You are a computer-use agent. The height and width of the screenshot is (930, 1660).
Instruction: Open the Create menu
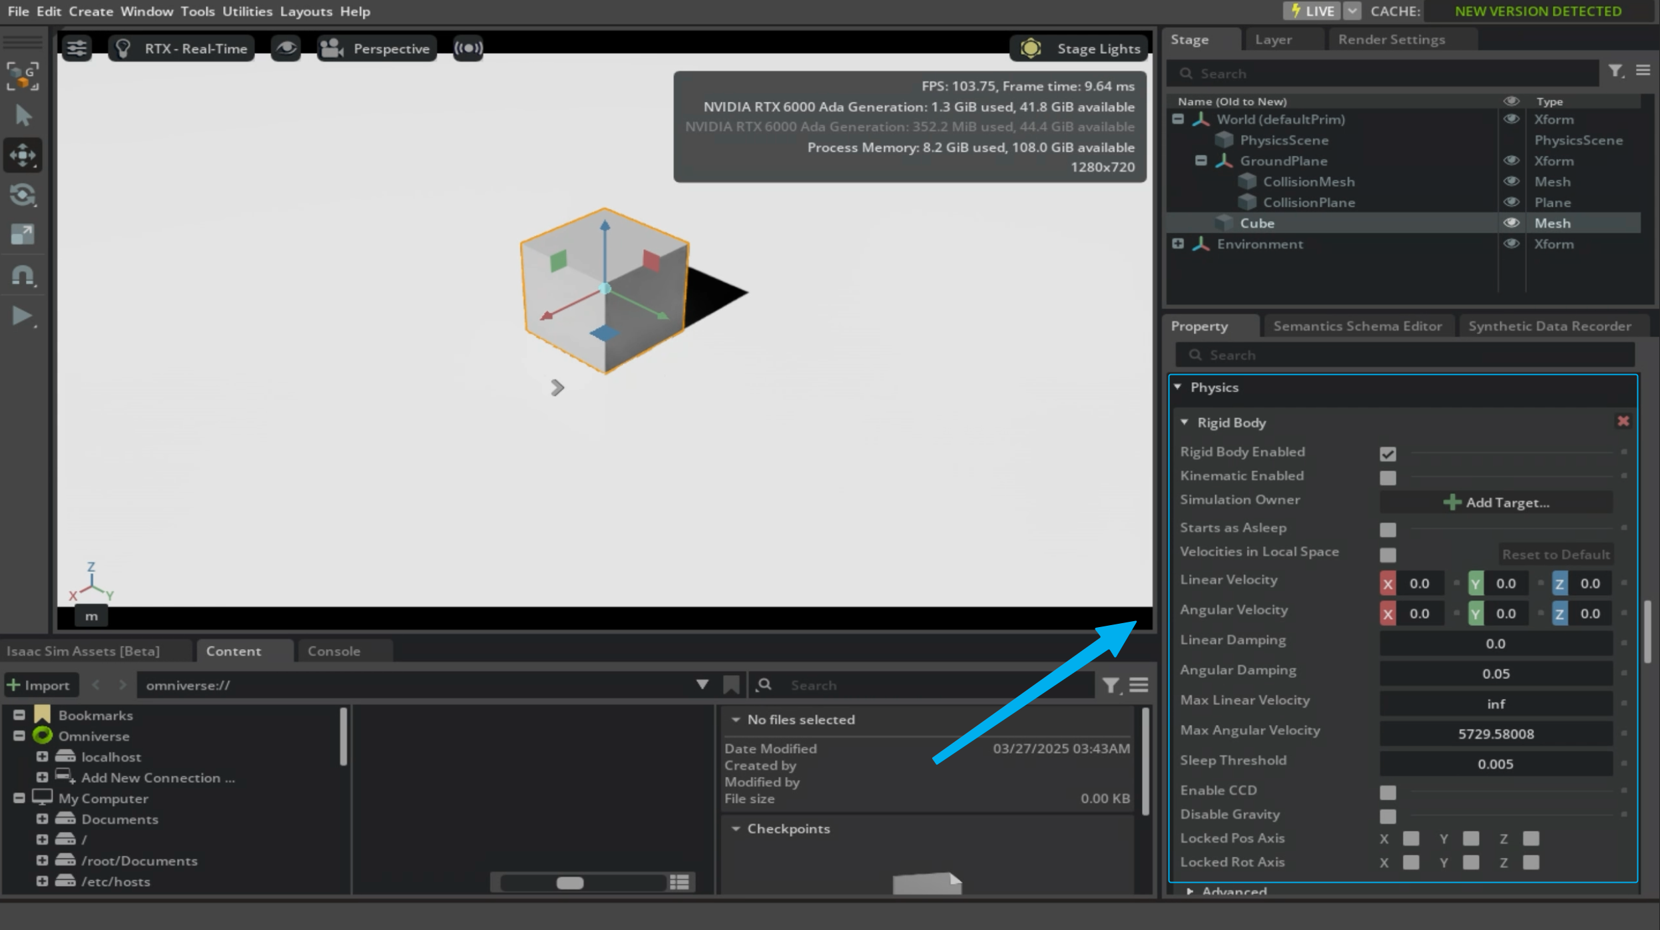[91, 11]
